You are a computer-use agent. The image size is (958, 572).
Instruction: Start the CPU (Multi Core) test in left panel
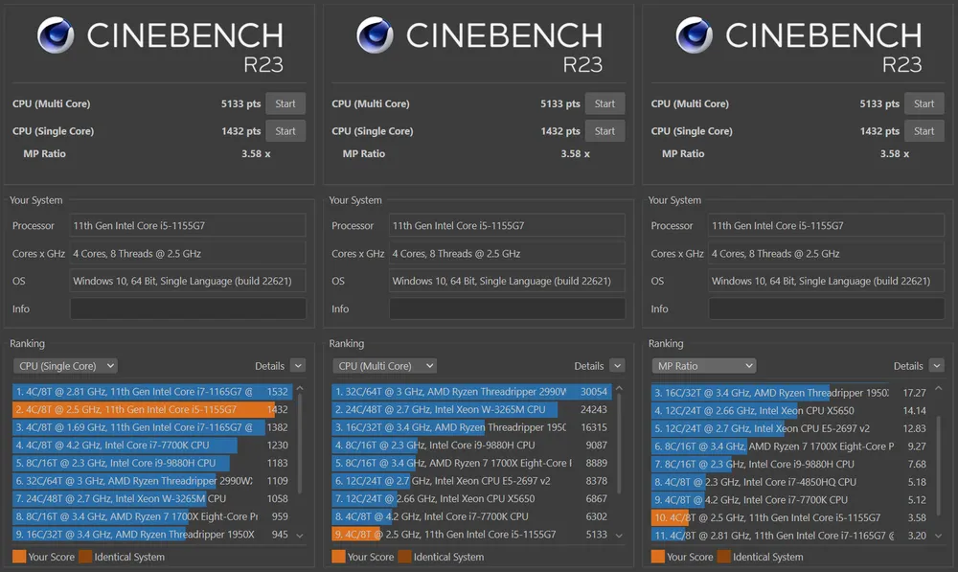285,103
